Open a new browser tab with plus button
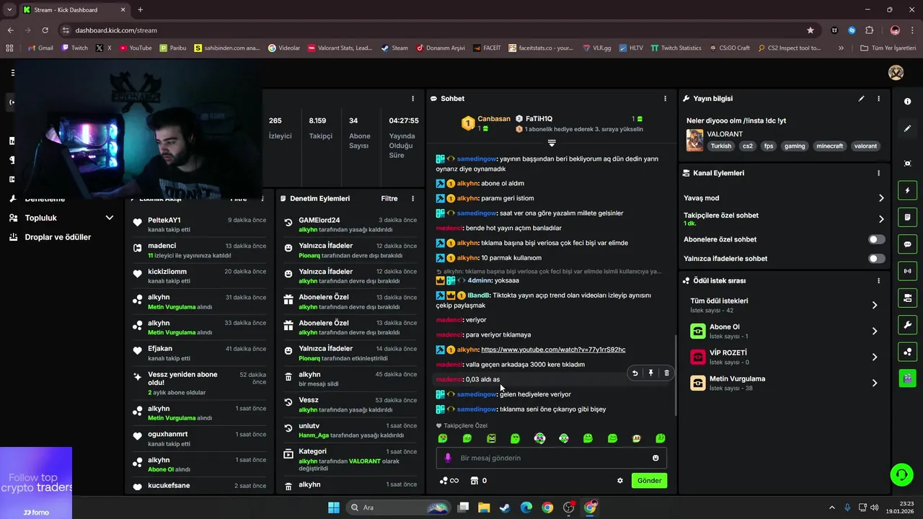923x519 pixels. tap(140, 10)
